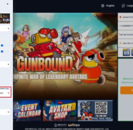Open the Event Calendar banner

coord(27,110)
